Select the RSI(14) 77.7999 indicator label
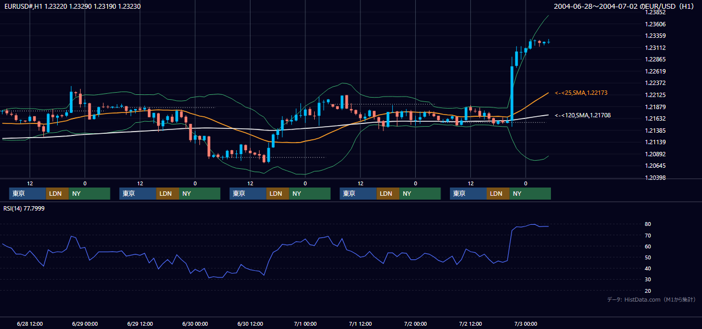The image size is (702, 329). [24, 208]
